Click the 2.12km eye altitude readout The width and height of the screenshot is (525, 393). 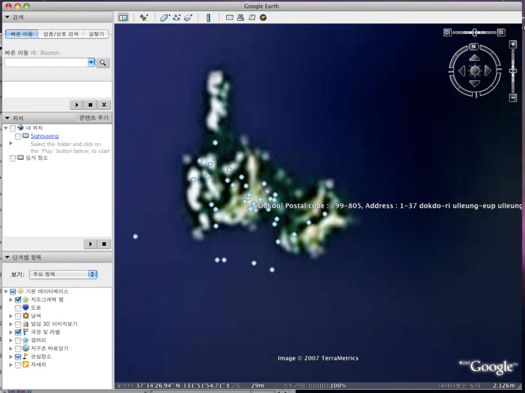(504, 386)
